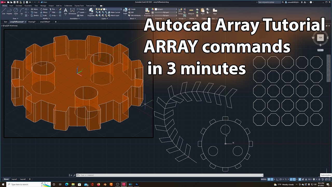Switch to Drawing2 file tab
The image size is (332, 187).
pos(32,22)
